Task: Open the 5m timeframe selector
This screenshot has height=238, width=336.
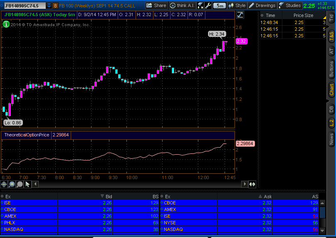Action: tap(220, 5)
